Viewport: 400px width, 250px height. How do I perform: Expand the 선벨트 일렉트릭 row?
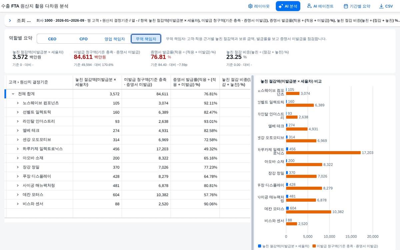[x=18, y=112]
